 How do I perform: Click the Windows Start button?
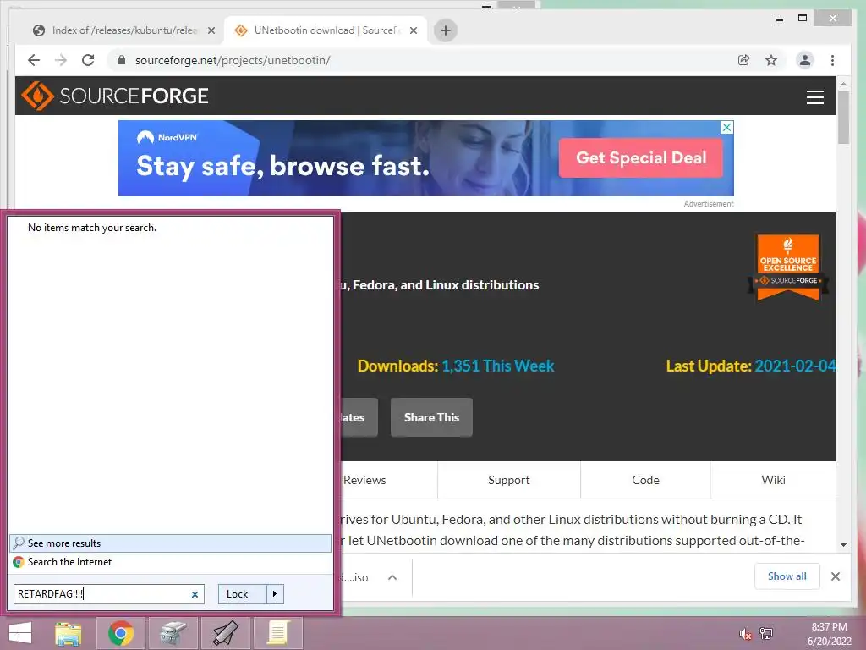[20, 633]
